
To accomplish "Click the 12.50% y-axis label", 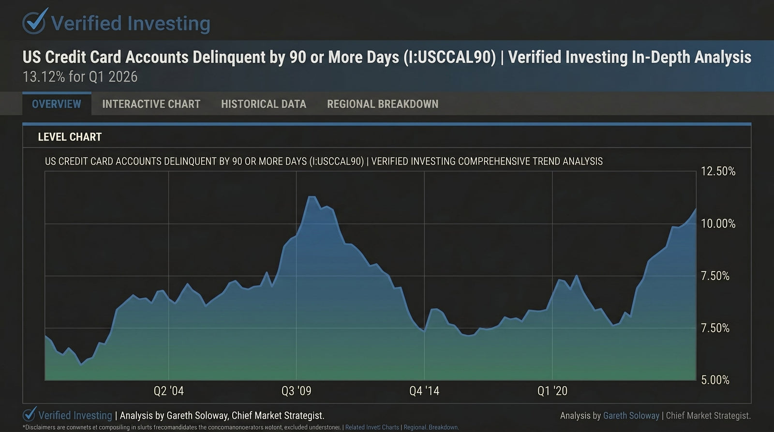I will (718, 171).
